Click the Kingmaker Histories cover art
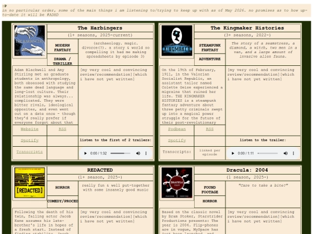313x234 pixels. coord(177,40)
